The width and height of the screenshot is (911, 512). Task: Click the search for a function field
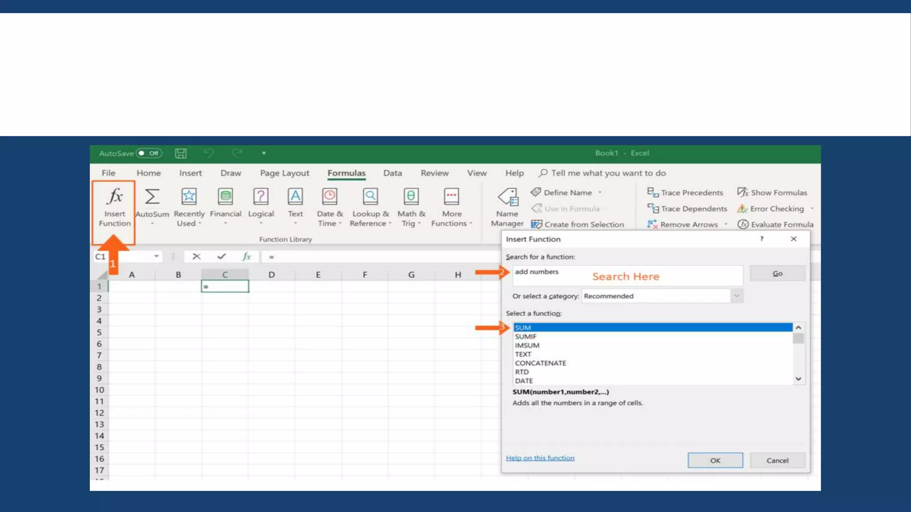tap(627, 276)
